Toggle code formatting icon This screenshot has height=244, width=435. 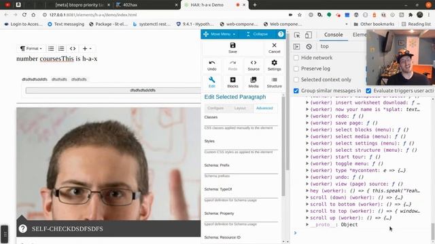point(73,48)
